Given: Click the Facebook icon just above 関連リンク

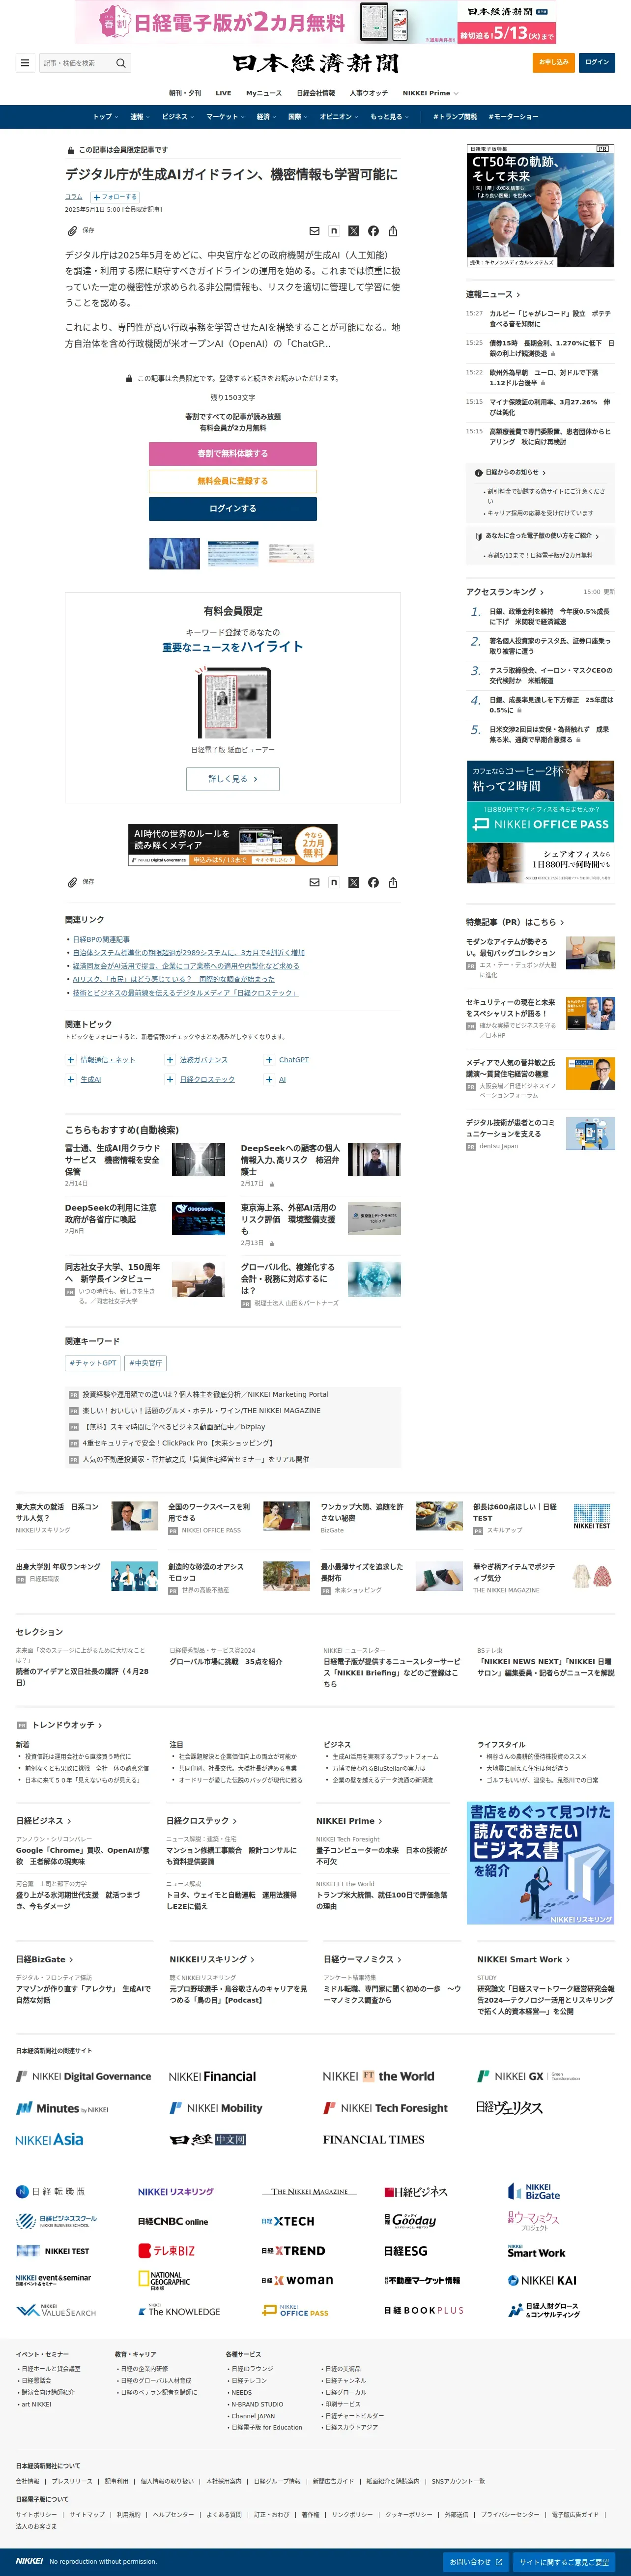Looking at the screenshot, I should pyautogui.click(x=373, y=882).
